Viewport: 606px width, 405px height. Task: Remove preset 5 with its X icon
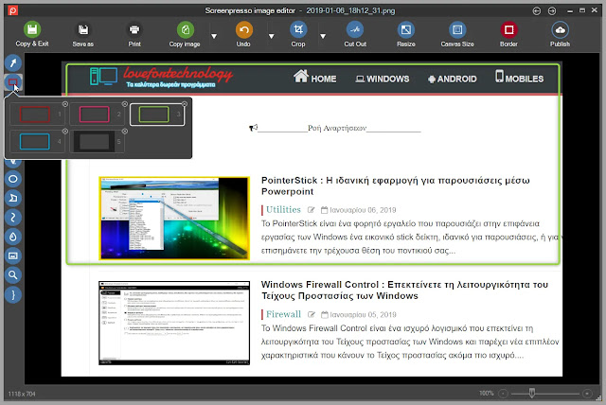coord(125,132)
